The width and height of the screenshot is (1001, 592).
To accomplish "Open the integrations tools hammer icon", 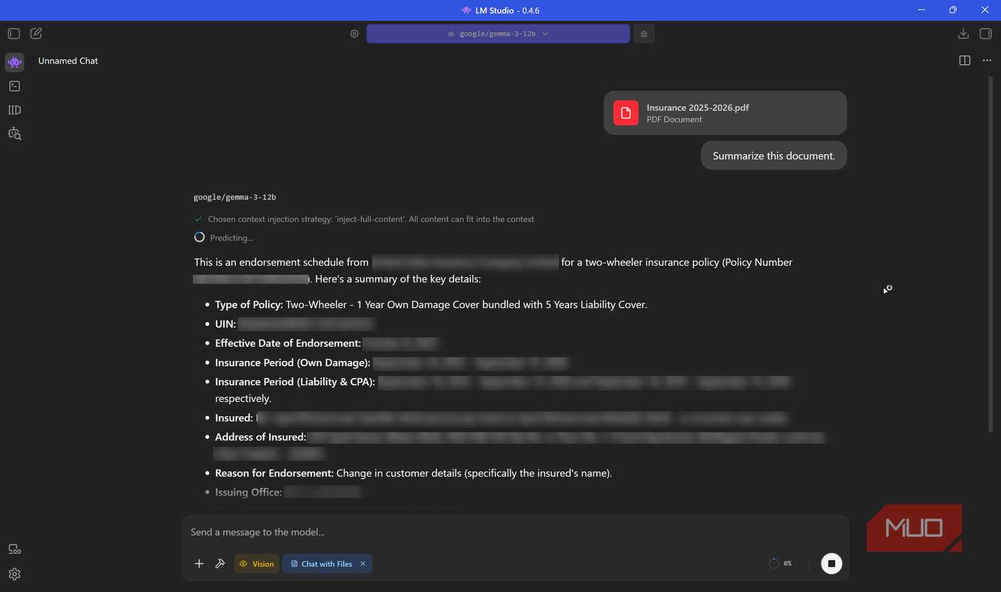I will 220,563.
